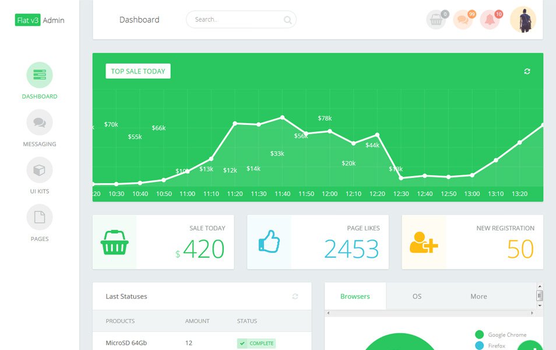Click the orange 99 message badge

(471, 14)
